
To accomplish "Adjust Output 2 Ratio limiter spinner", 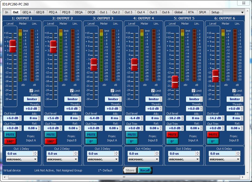I will click(x=80, y=99).
